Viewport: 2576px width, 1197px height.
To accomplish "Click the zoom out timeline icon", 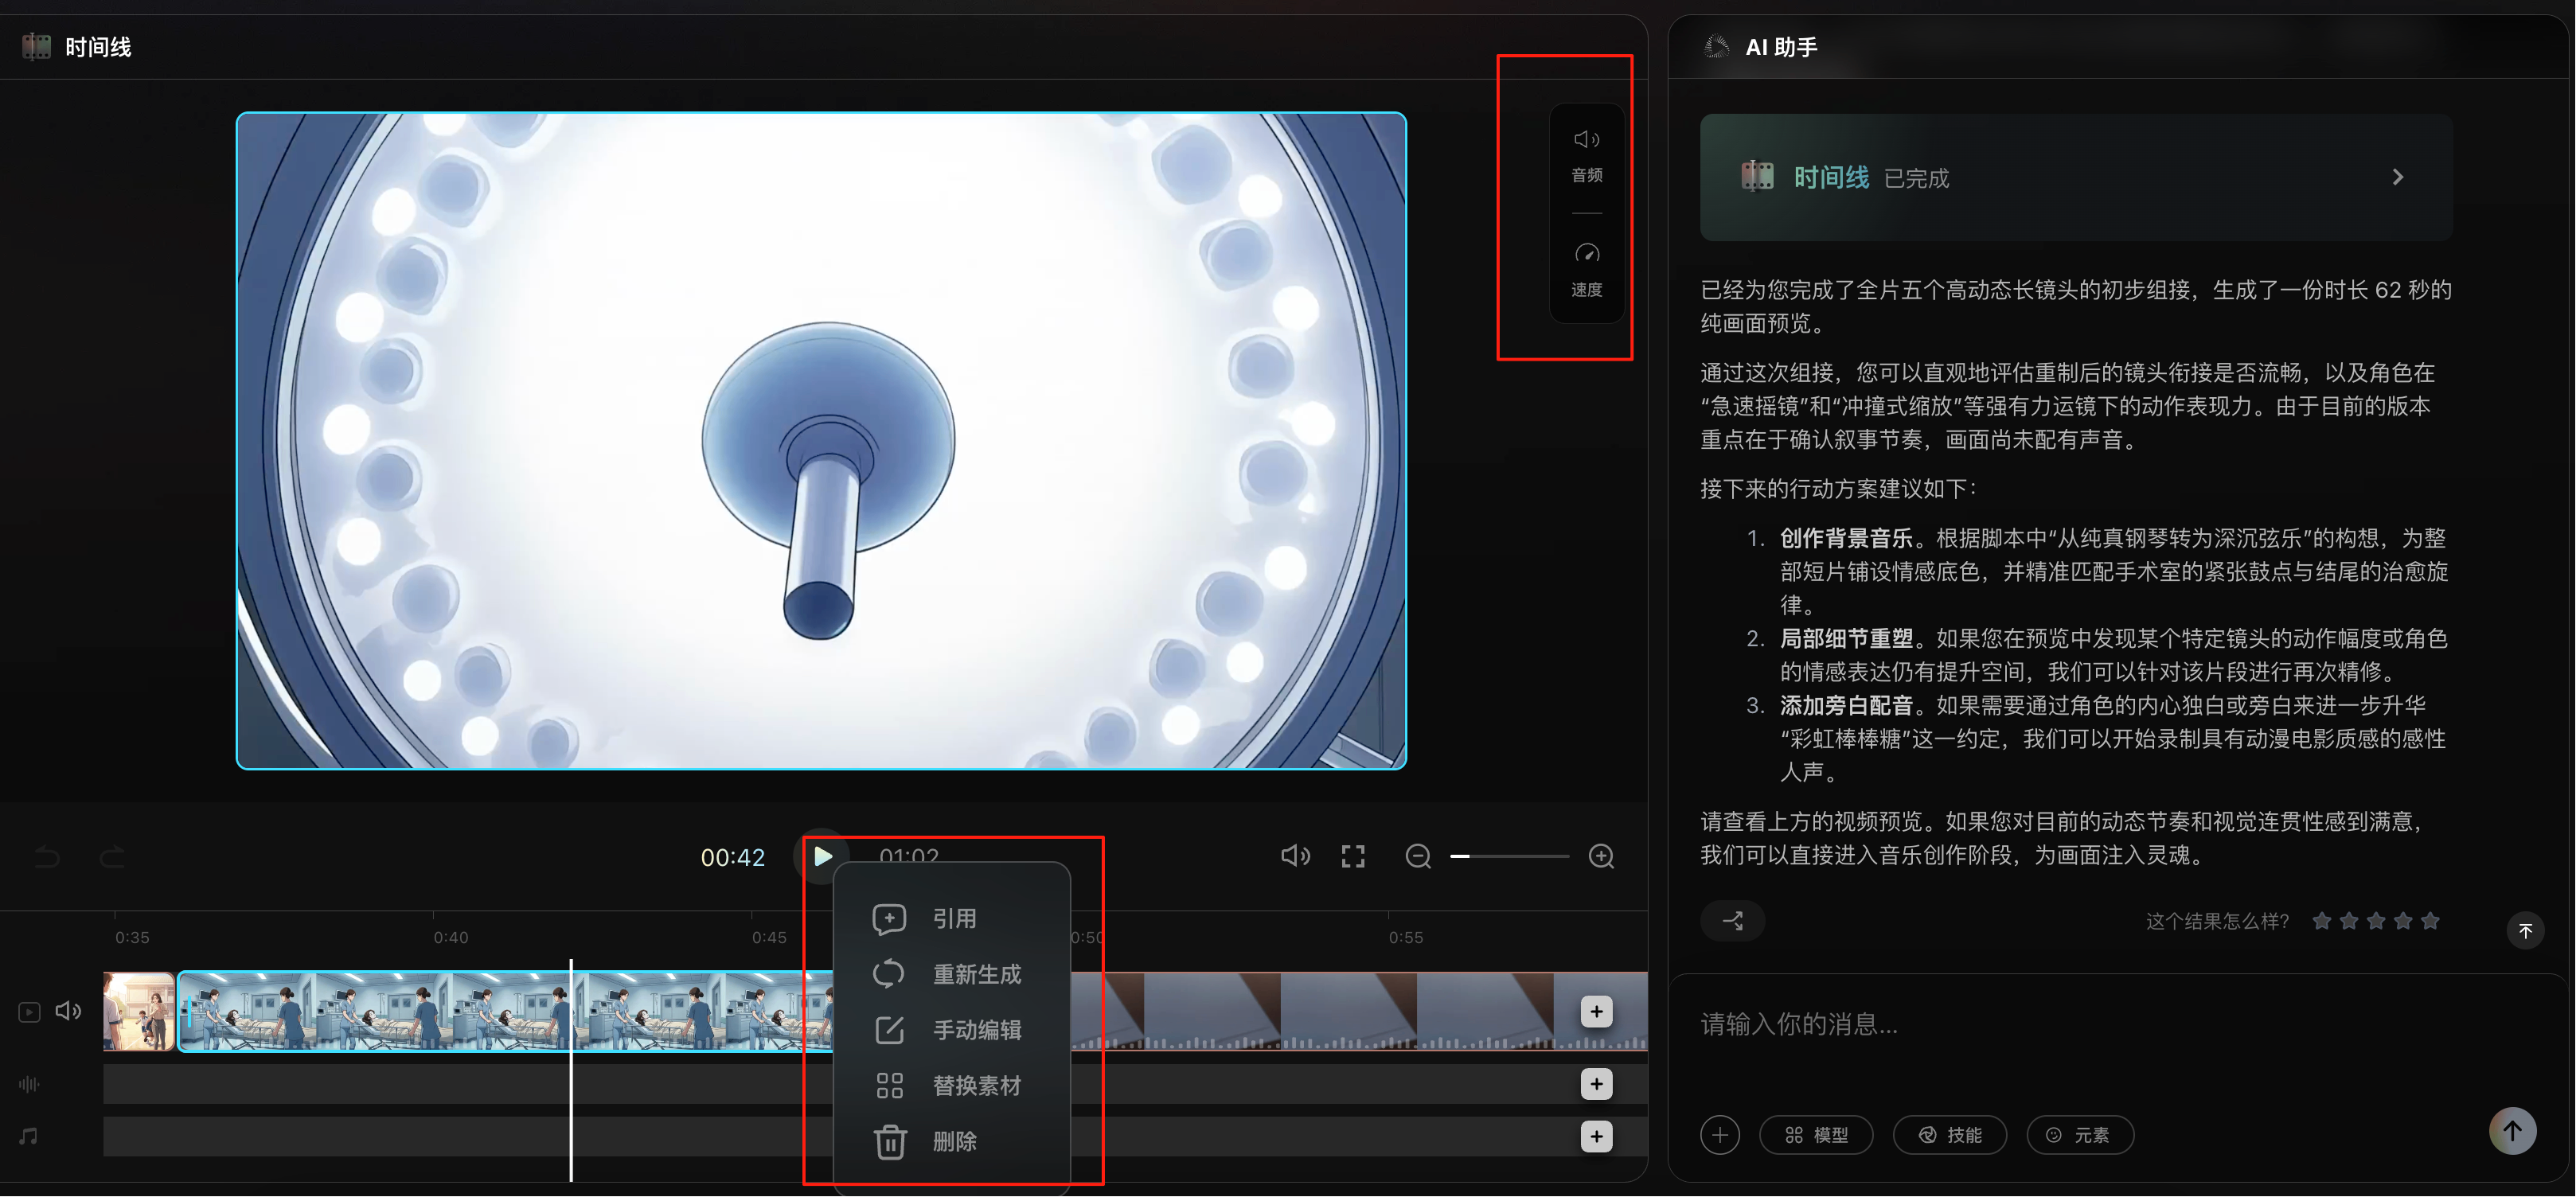I will click(x=1417, y=857).
